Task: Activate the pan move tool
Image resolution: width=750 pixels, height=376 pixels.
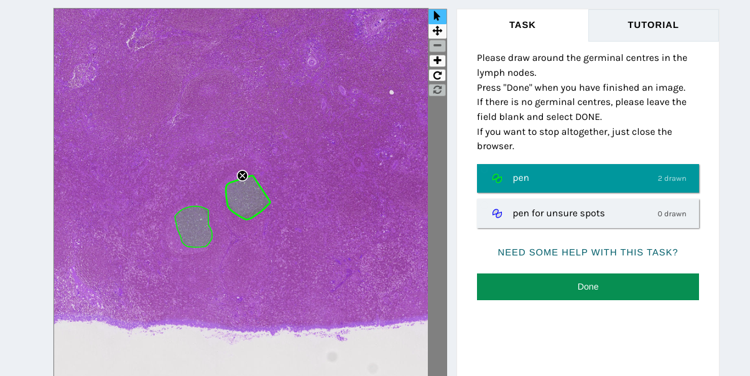Action: (x=437, y=31)
